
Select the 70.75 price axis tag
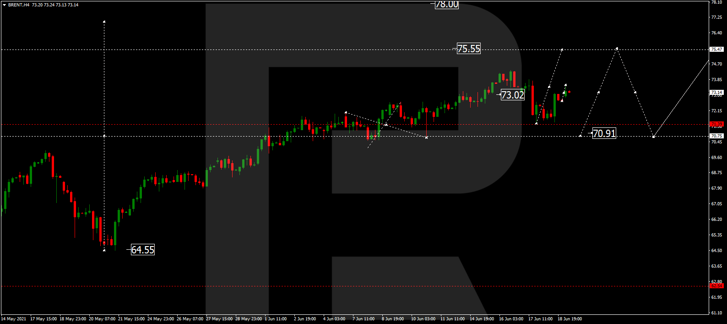pos(716,136)
